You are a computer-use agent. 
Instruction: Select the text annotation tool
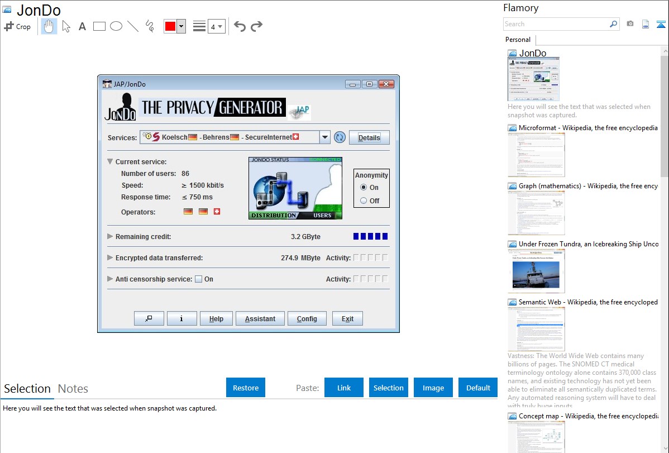tap(82, 26)
